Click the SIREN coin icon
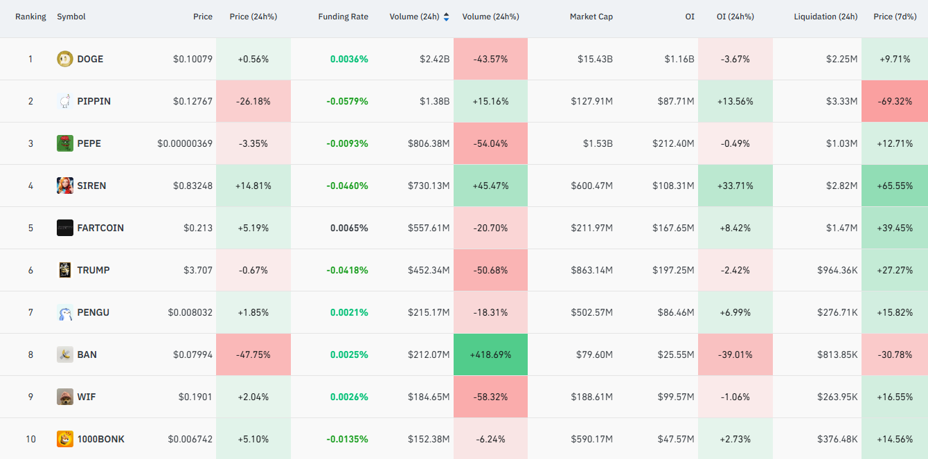The height and width of the screenshot is (459, 928). (x=65, y=186)
